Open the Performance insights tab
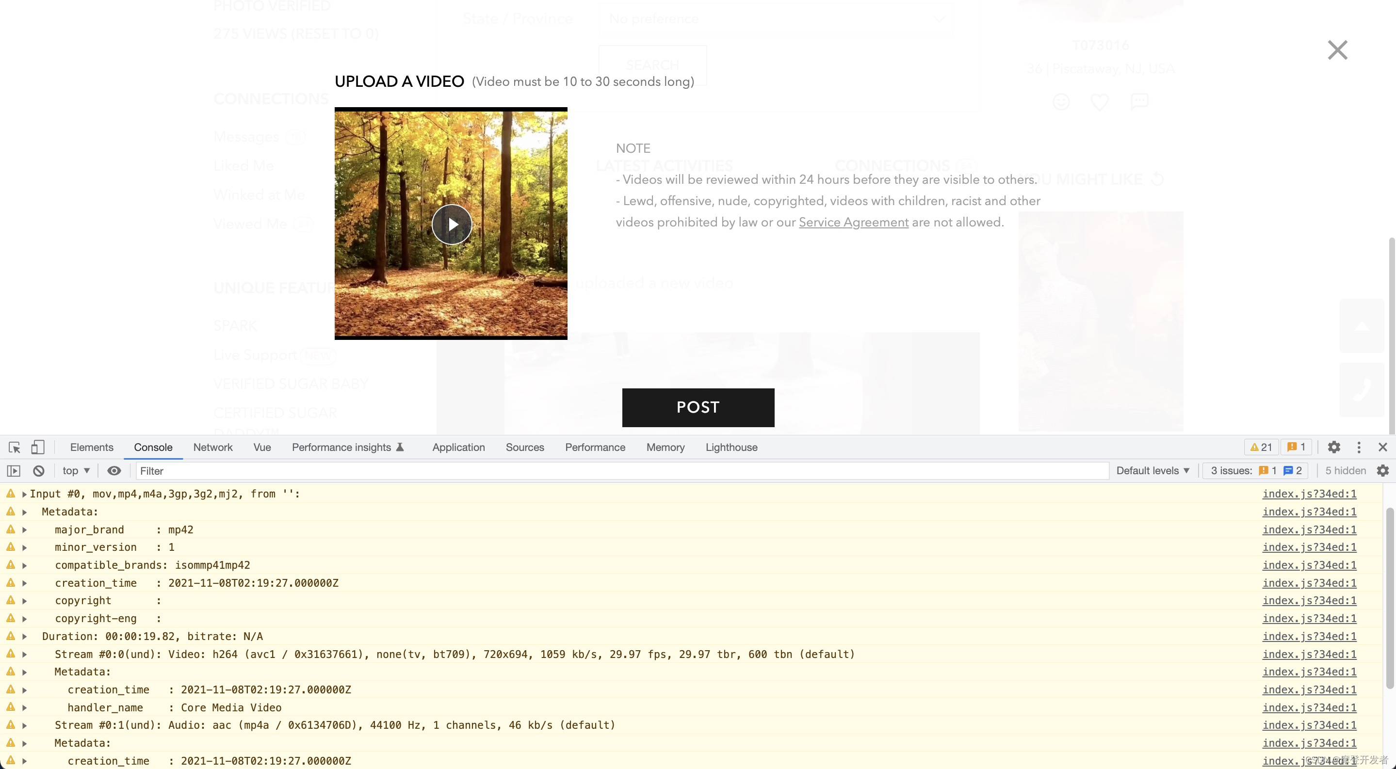 (x=347, y=448)
